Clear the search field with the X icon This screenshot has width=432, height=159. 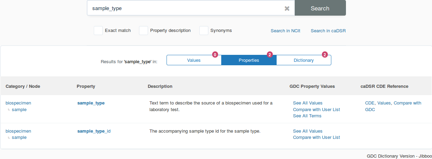tap(287, 8)
